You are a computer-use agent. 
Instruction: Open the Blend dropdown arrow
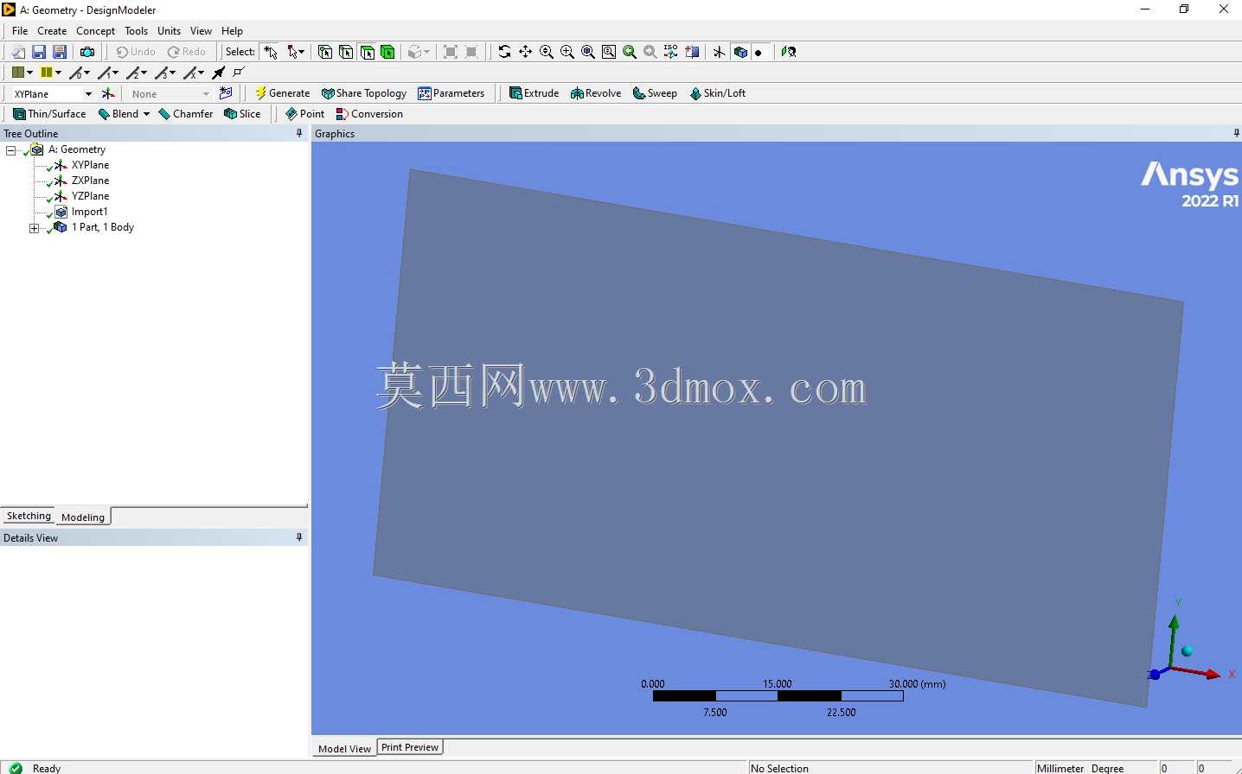146,114
